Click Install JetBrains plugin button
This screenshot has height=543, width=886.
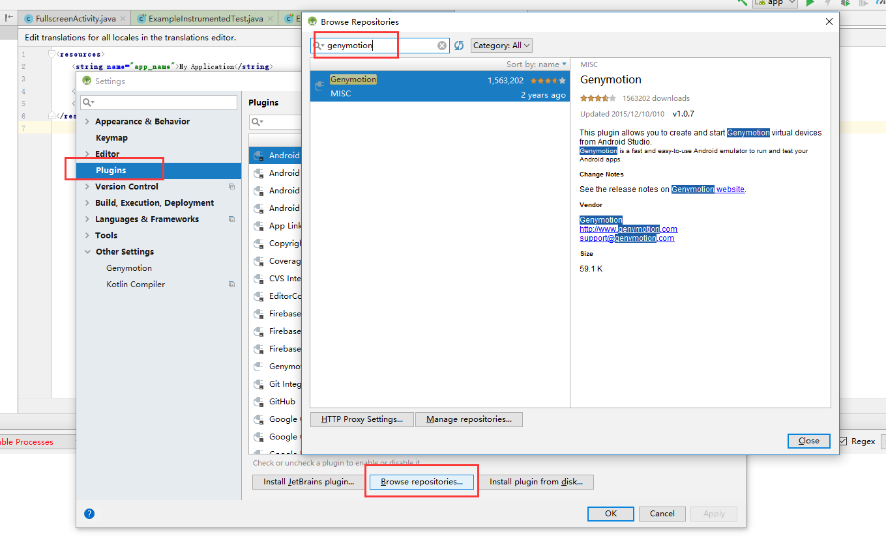point(308,482)
